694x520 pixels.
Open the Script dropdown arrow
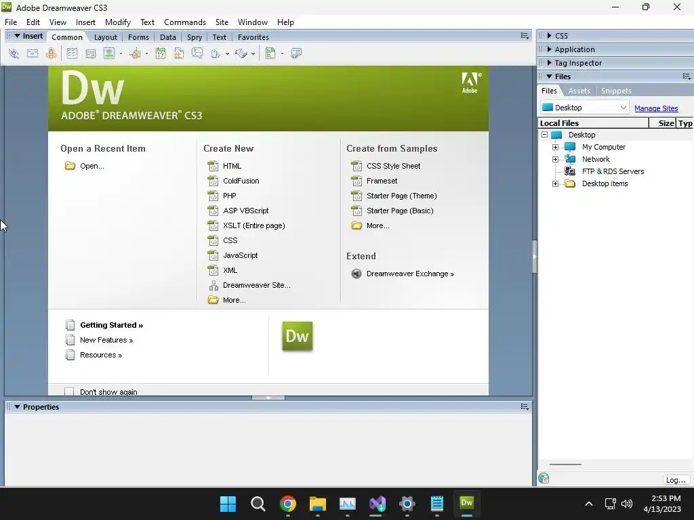click(253, 54)
